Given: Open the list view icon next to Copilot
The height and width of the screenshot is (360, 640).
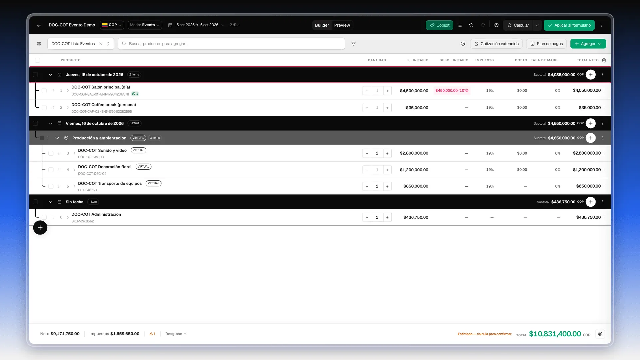Looking at the screenshot, I should (x=460, y=25).
